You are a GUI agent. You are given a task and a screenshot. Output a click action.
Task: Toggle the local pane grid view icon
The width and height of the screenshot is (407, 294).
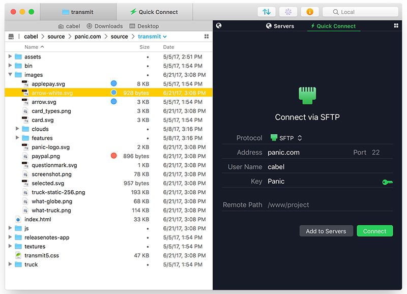pos(207,37)
